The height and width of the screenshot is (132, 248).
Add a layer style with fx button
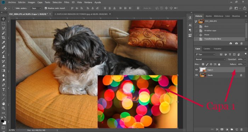[x=217, y=130]
